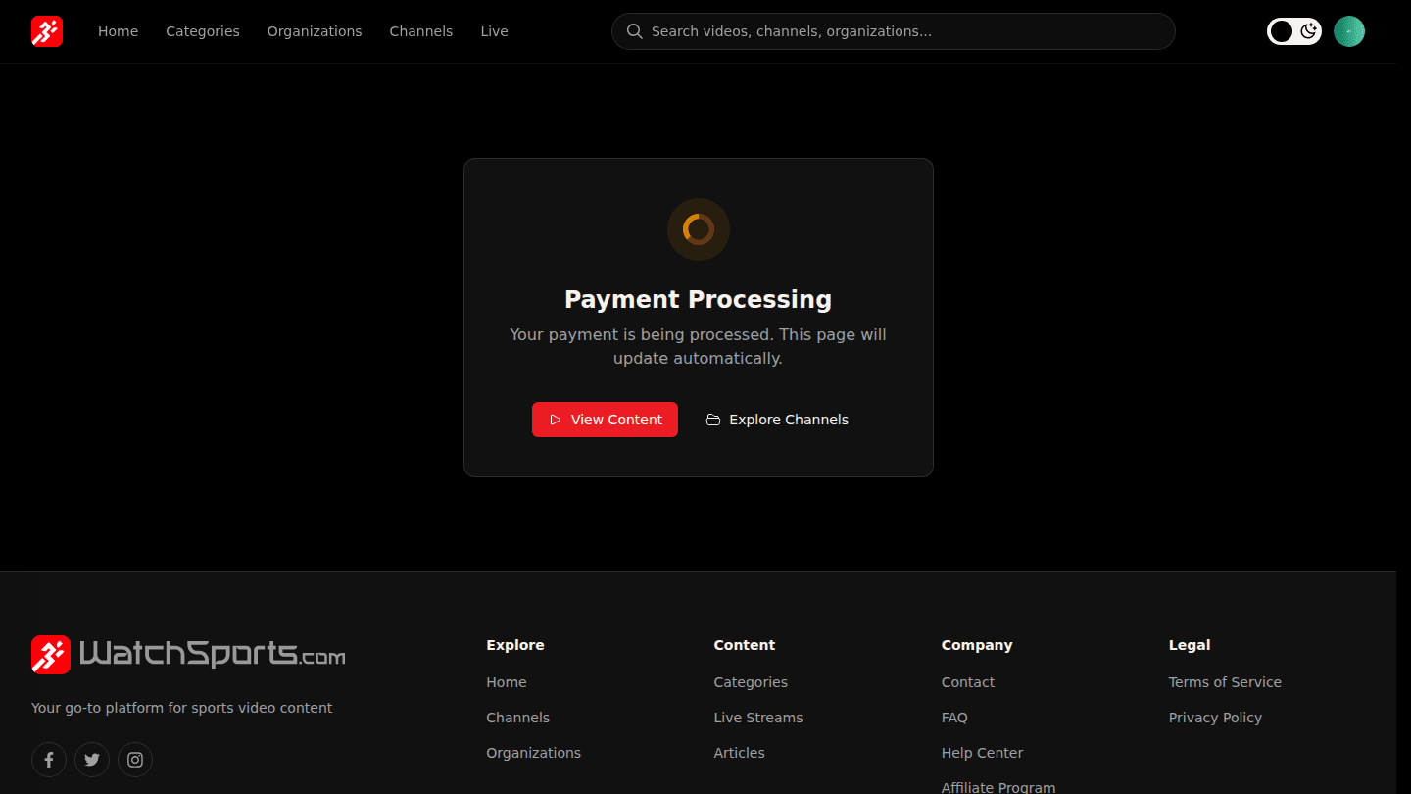Open Channels in top navigation

[421, 31]
